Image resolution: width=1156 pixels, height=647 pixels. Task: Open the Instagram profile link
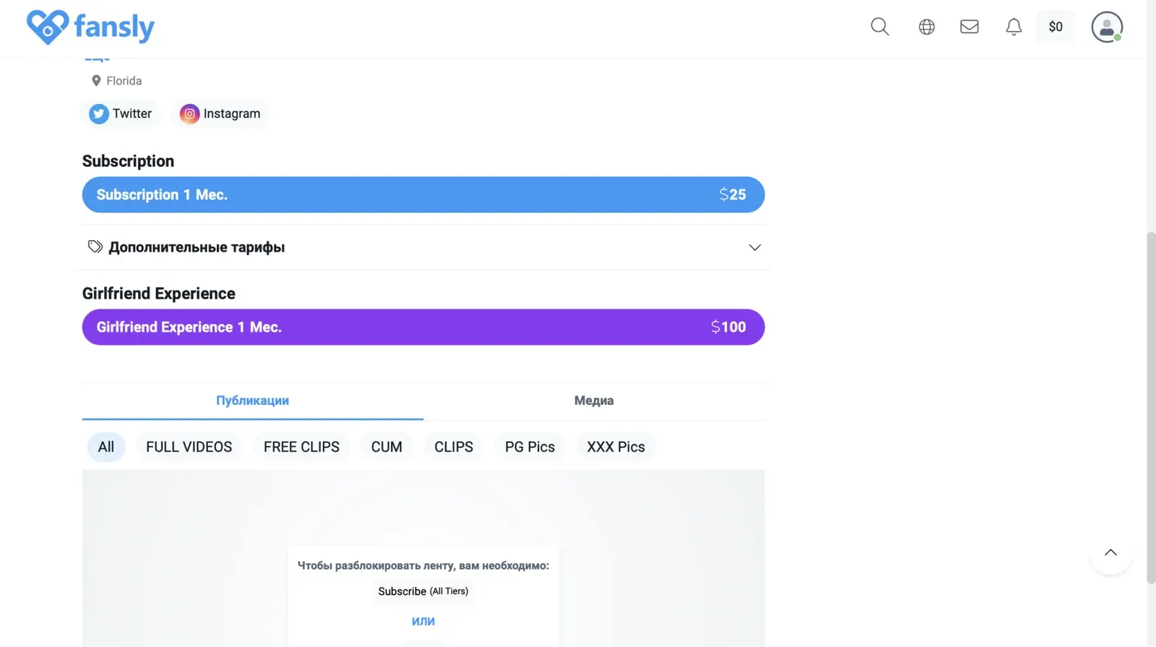pyautogui.click(x=220, y=113)
